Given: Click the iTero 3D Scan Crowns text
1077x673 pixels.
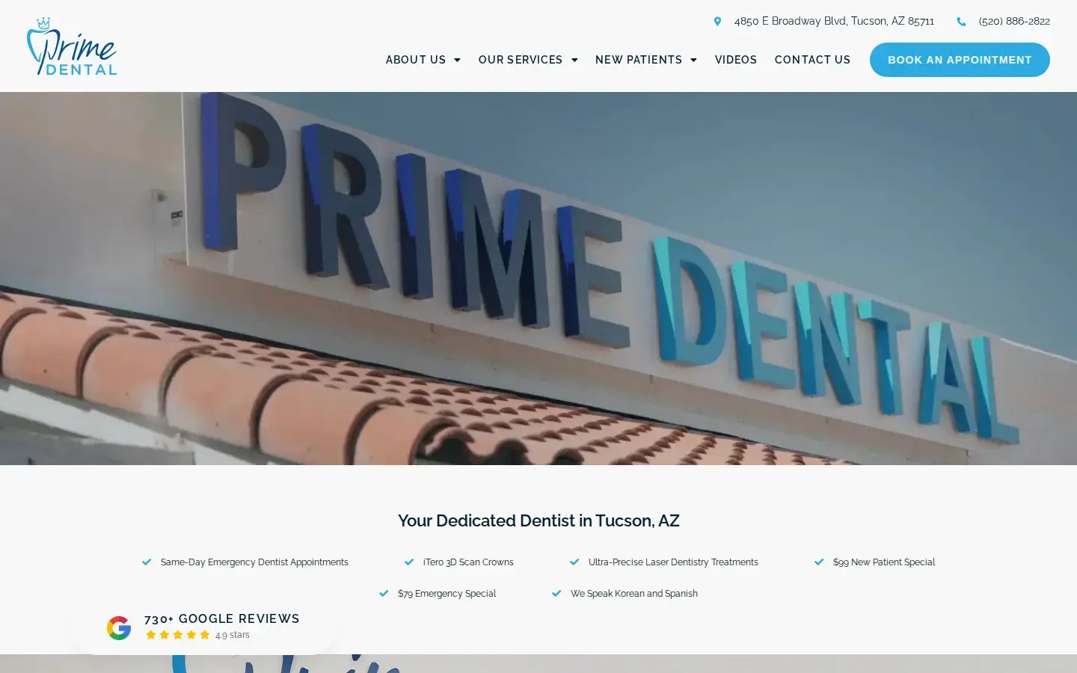Looking at the screenshot, I should (468, 562).
